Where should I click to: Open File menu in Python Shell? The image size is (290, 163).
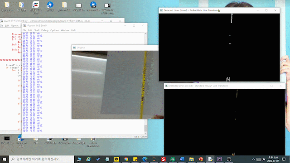(x=24, y=30)
